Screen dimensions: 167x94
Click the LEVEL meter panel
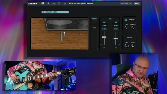(x=94, y=38)
